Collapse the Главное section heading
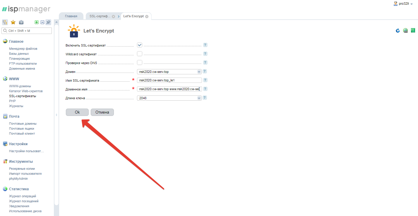This screenshot has height=216, width=418. [16, 42]
